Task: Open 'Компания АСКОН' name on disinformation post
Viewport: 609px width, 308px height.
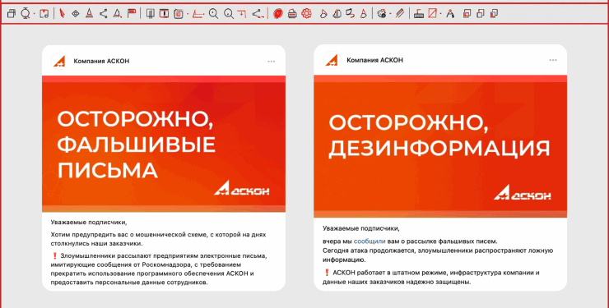Action: [374, 60]
